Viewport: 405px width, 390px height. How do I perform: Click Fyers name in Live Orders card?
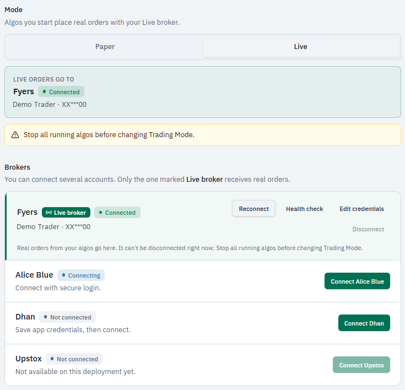[x=24, y=91]
